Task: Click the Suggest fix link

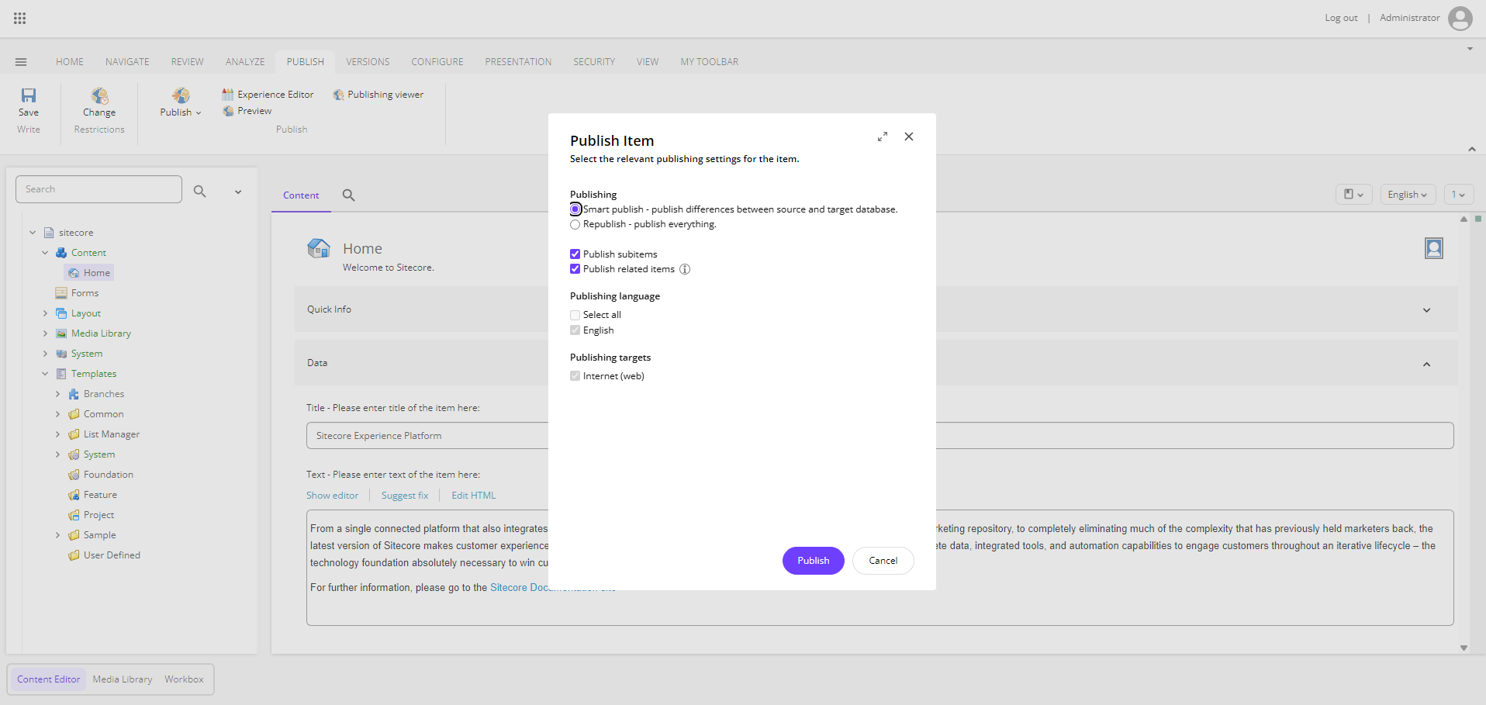Action: 405,496
